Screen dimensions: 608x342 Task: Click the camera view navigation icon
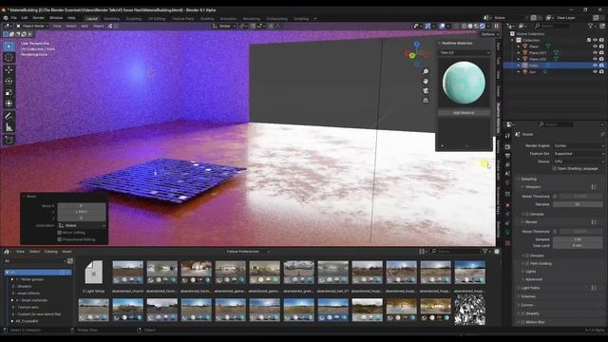(x=426, y=90)
